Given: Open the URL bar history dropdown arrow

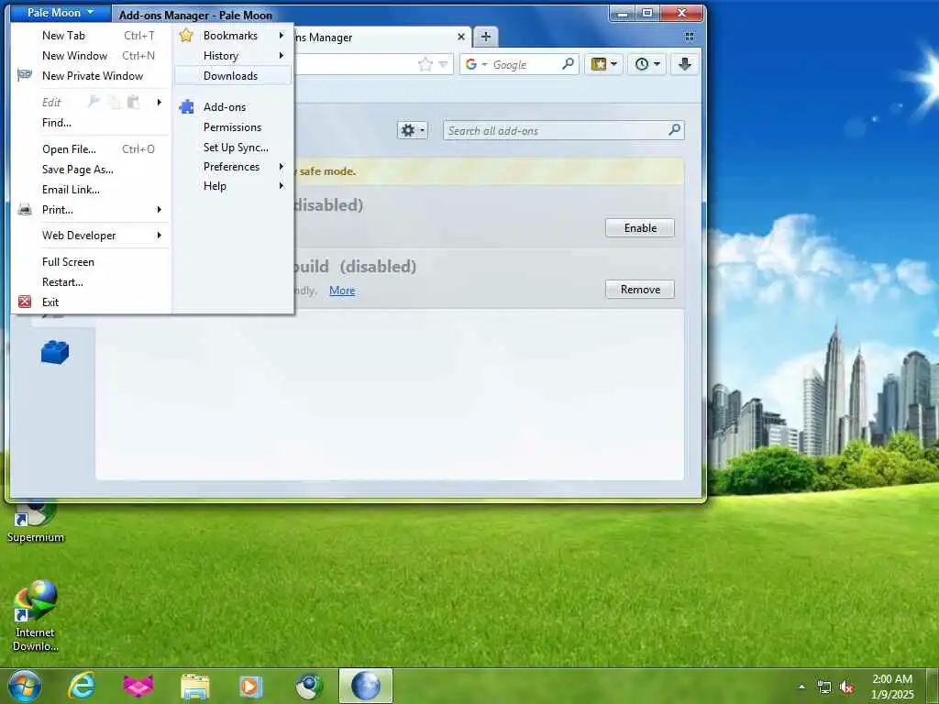Looking at the screenshot, I should (443, 64).
